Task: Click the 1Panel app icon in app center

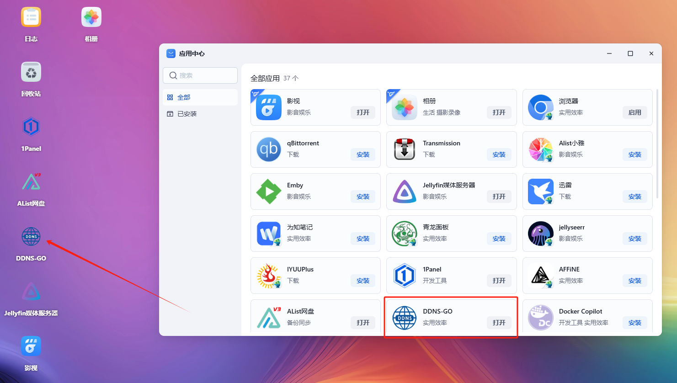Action: (405, 276)
